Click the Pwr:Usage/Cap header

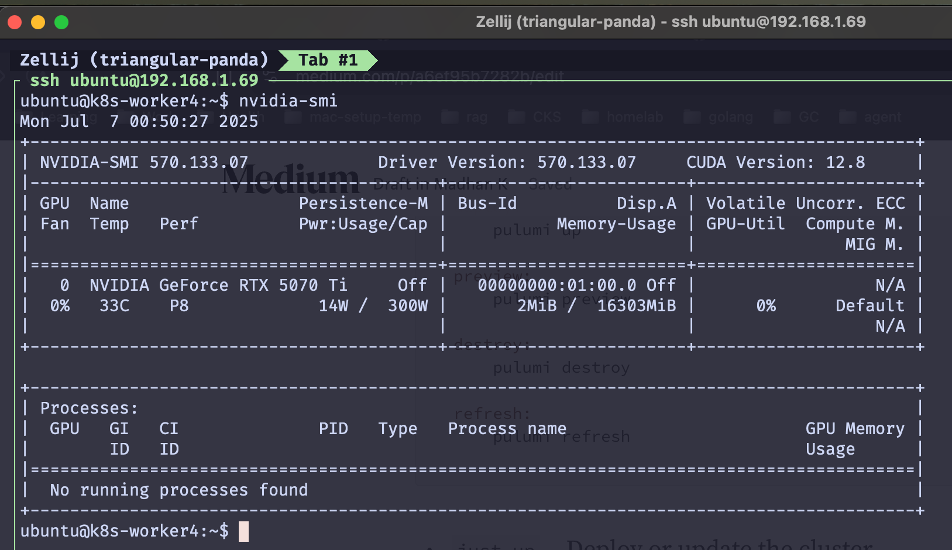coord(363,224)
